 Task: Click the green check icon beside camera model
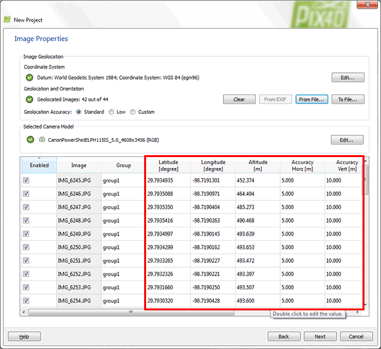(29, 140)
